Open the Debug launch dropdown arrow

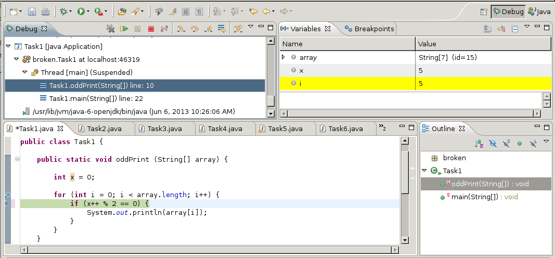(x=70, y=11)
